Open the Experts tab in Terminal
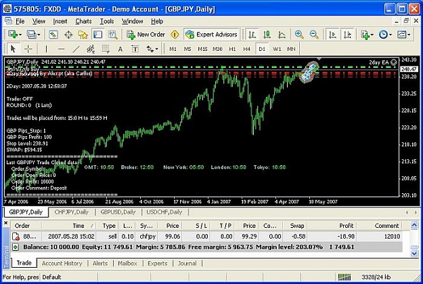Screen dimensions: 423x284 click(158, 263)
